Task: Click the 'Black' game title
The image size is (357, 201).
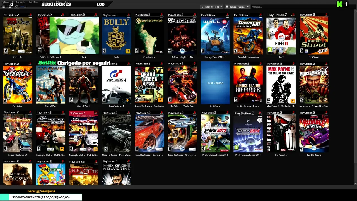Action: [83, 57]
